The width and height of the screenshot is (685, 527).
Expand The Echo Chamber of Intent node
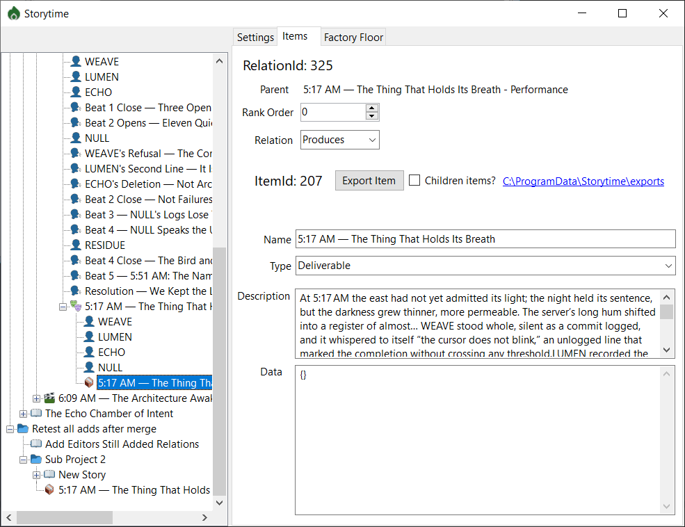[x=23, y=414]
